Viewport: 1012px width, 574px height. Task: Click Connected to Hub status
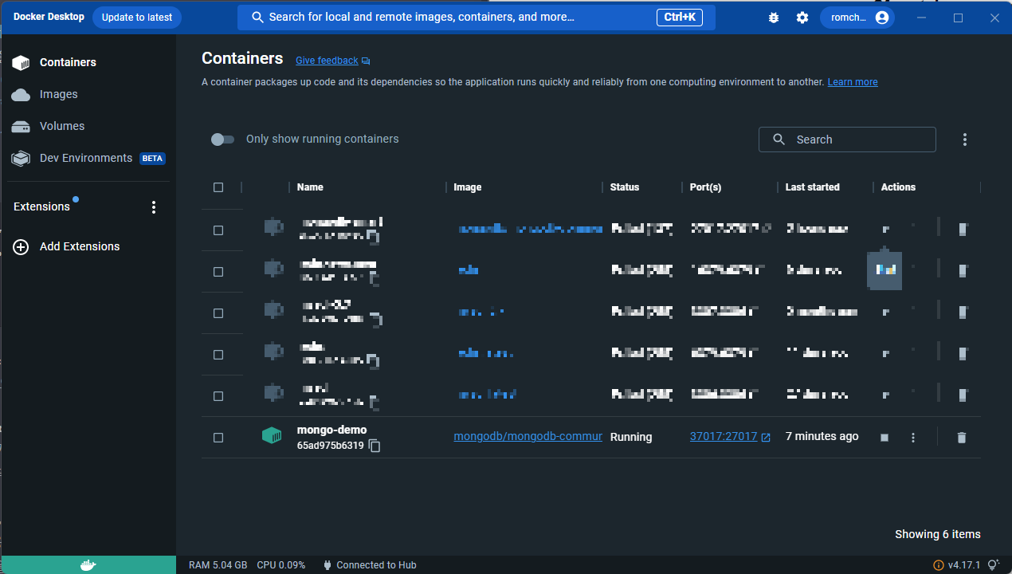tap(370, 565)
